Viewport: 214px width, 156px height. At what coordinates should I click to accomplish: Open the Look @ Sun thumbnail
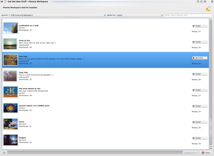tap(10, 44)
